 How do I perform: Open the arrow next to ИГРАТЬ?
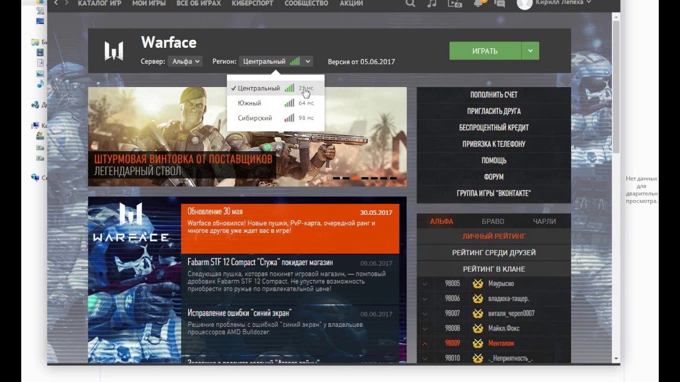(x=530, y=51)
